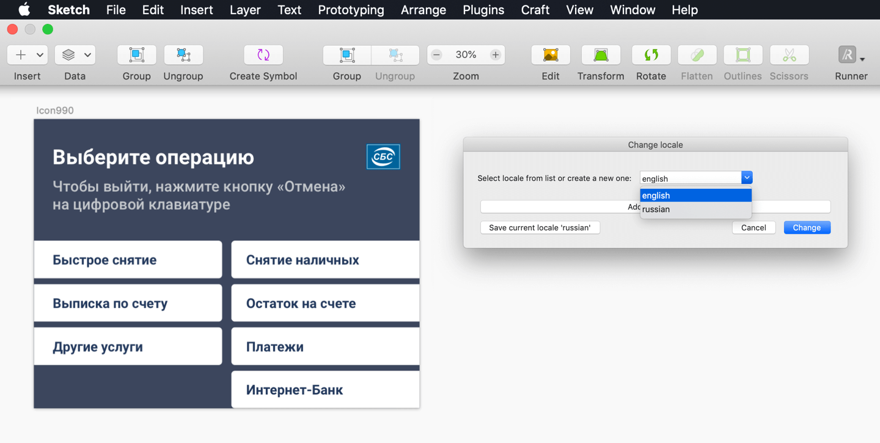
Task: Open the Edit menu
Action: tap(153, 10)
